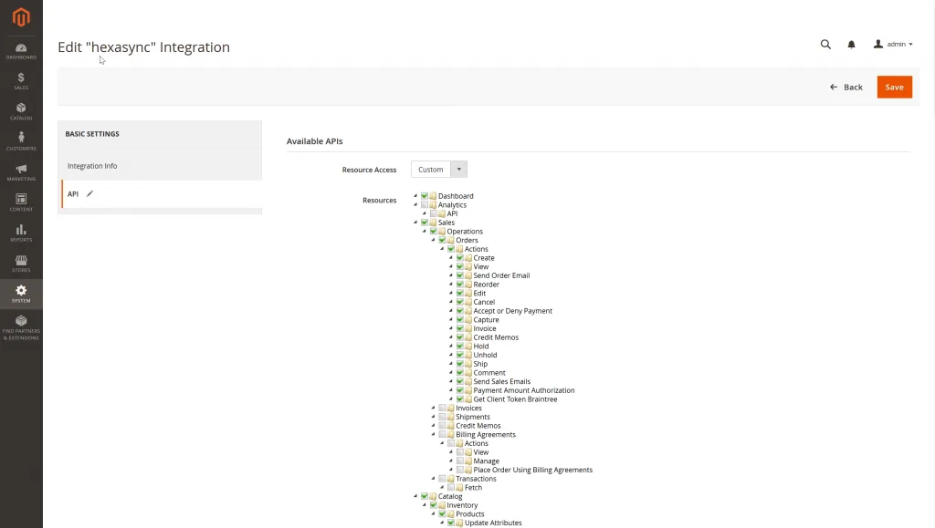Open the Sales sidebar menu
Screen dimensions: 935x528
21,81
